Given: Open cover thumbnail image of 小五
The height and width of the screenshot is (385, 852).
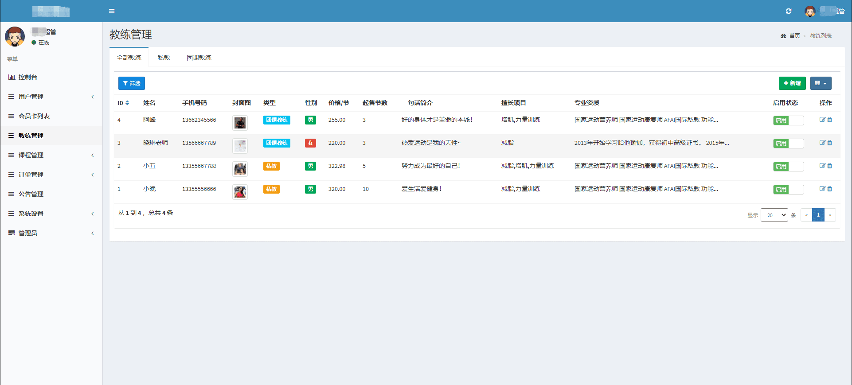Looking at the screenshot, I should pyautogui.click(x=240, y=169).
